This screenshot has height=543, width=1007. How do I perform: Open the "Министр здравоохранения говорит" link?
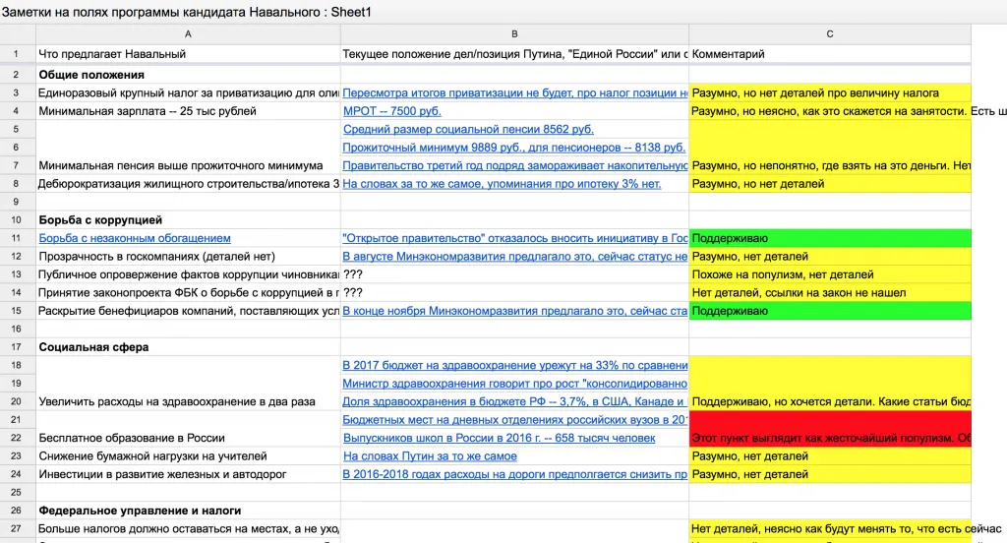coord(514,383)
